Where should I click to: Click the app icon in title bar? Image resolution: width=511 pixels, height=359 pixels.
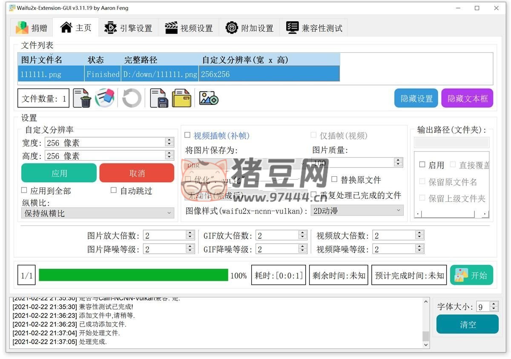pos(12,8)
